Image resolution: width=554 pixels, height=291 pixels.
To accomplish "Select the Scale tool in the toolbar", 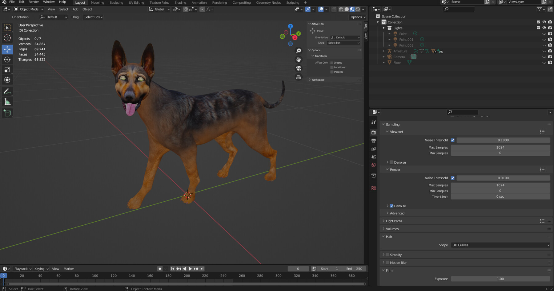I will coord(7,70).
